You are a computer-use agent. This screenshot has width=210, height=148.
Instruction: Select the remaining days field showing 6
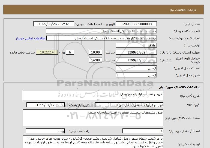(70, 52)
